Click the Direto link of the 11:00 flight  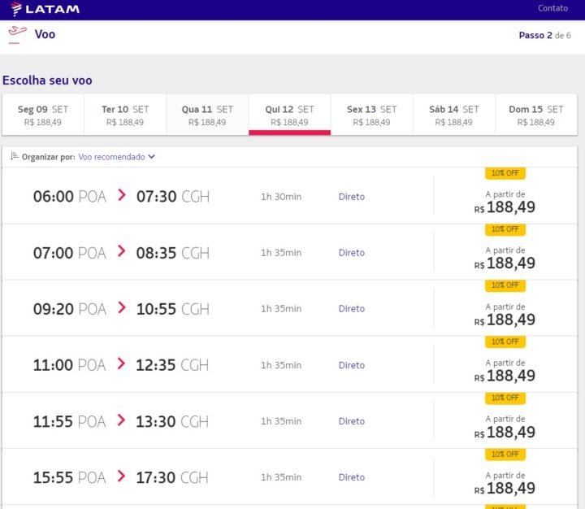[x=352, y=365]
